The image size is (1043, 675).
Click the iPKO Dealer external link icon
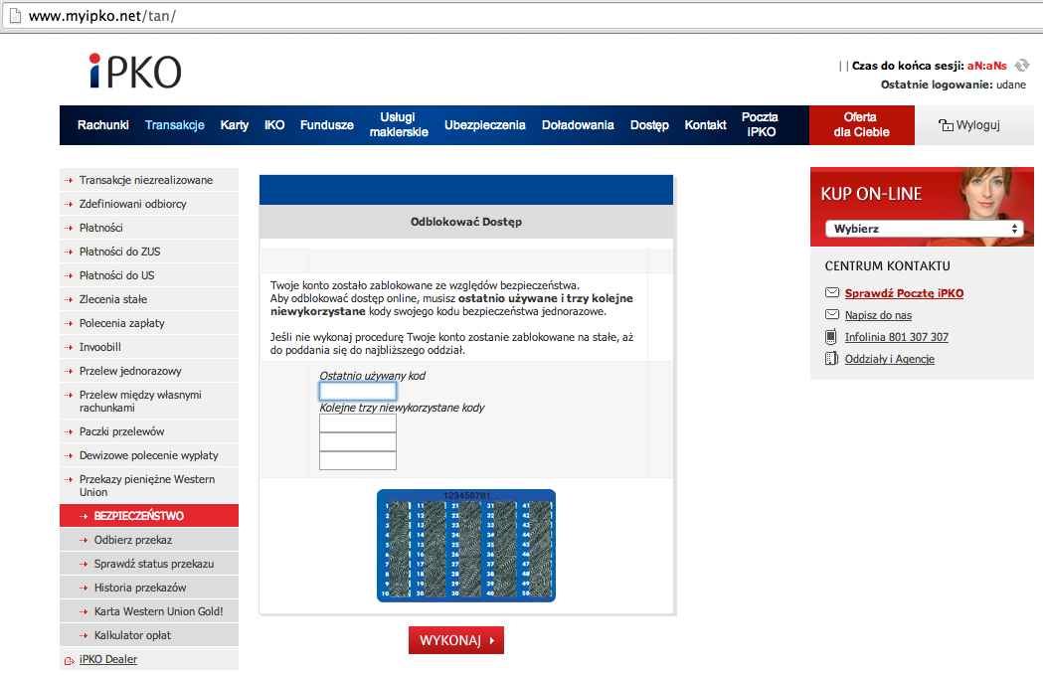click(70, 660)
